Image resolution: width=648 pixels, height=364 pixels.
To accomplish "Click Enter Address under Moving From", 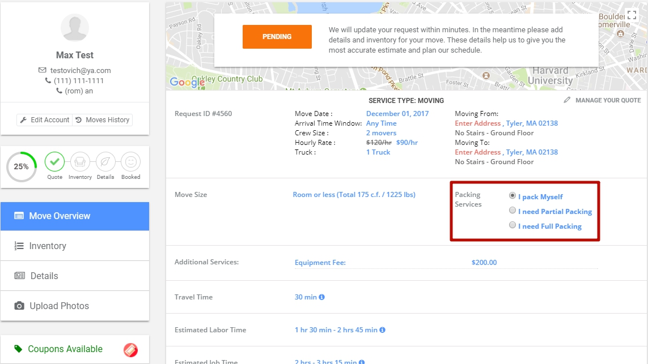I will pyautogui.click(x=478, y=123).
